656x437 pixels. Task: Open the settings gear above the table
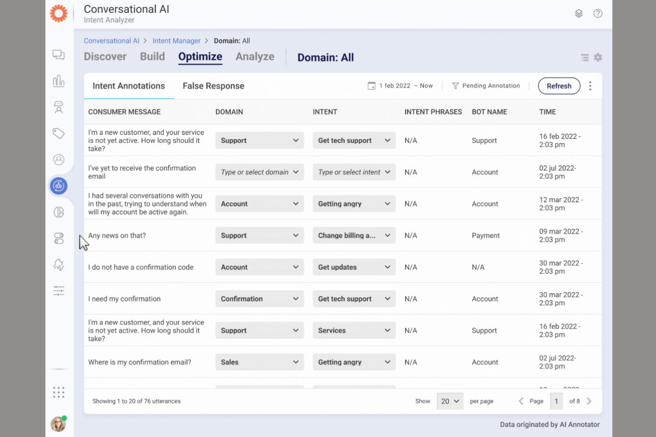(598, 57)
